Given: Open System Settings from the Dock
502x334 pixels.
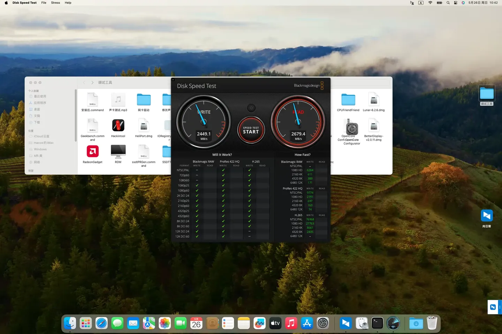Looking at the screenshot, I should coord(323,323).
